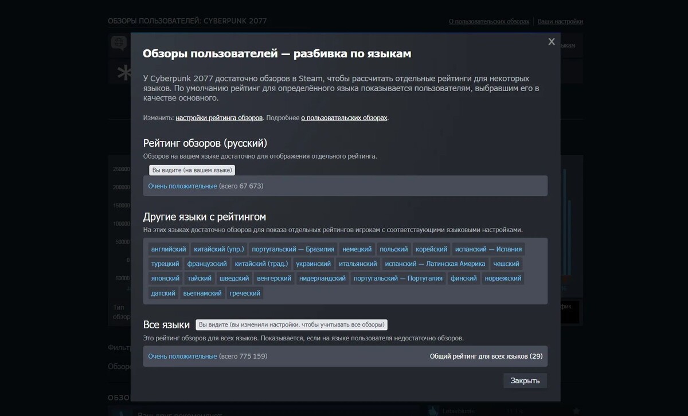Select the венгерский language tag

274,278
